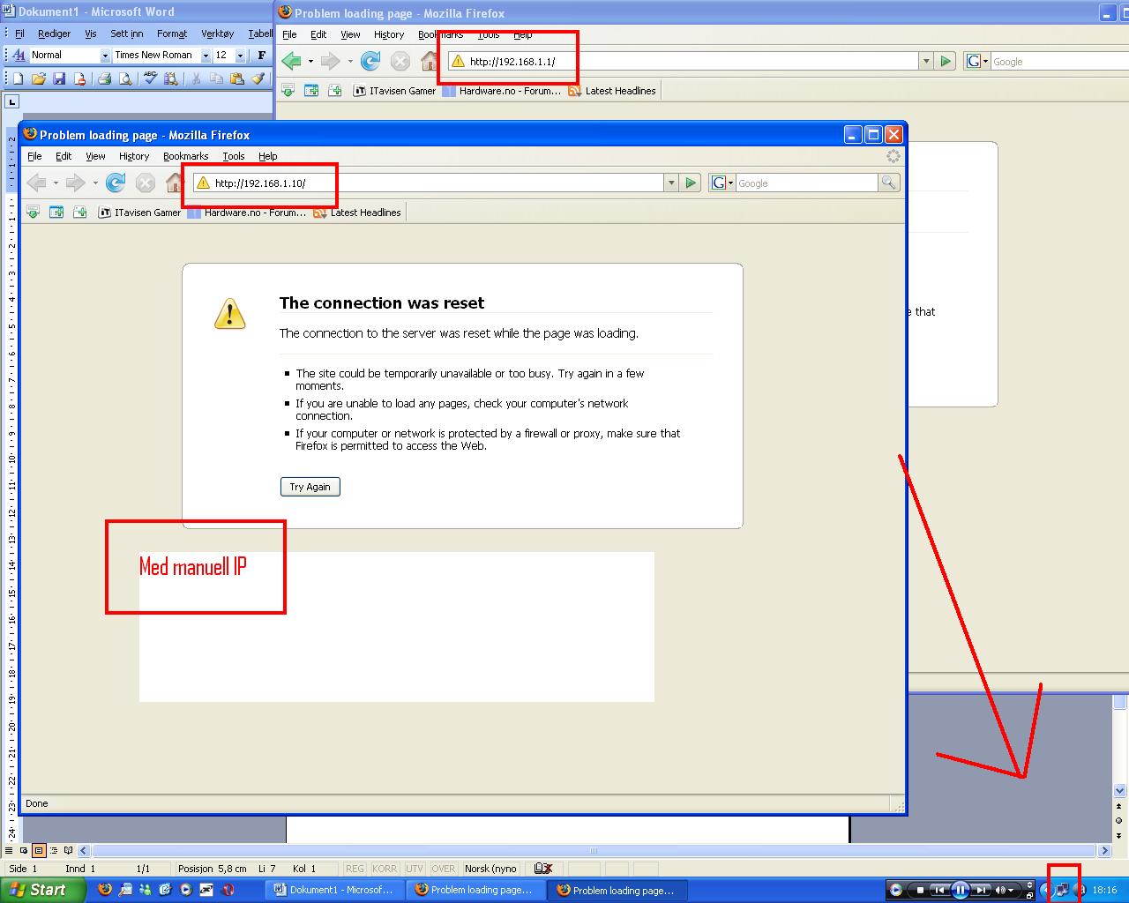The height and width of the screenshot is (903, 1129).
Task: Click the Word Styles and Formatting icon
Action: click(19, 56)
